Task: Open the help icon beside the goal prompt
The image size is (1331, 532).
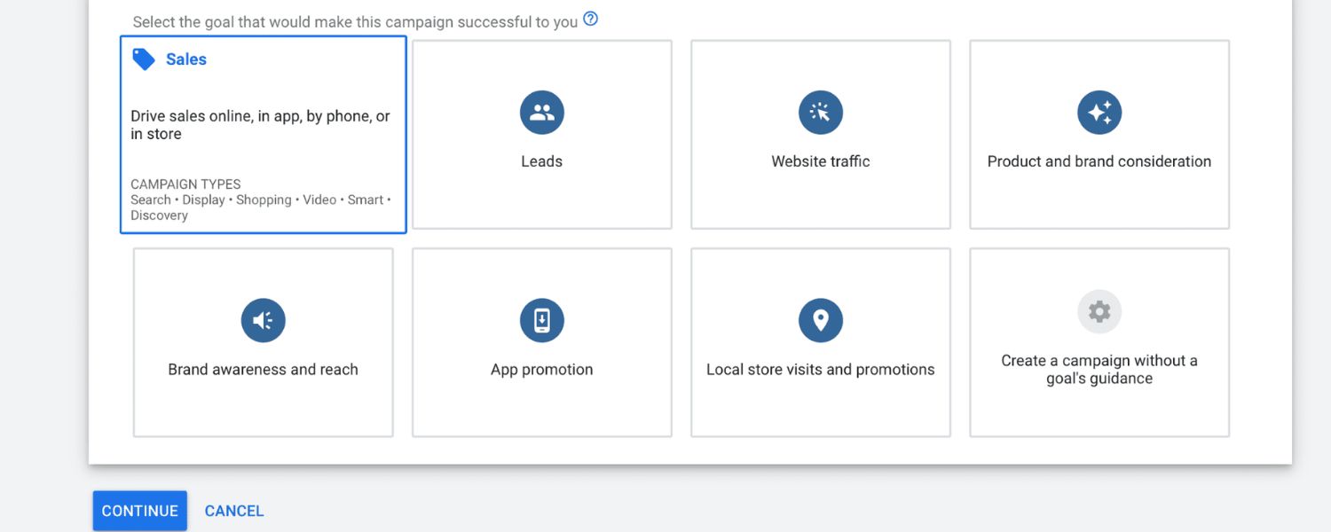Action: pos(590,19)
